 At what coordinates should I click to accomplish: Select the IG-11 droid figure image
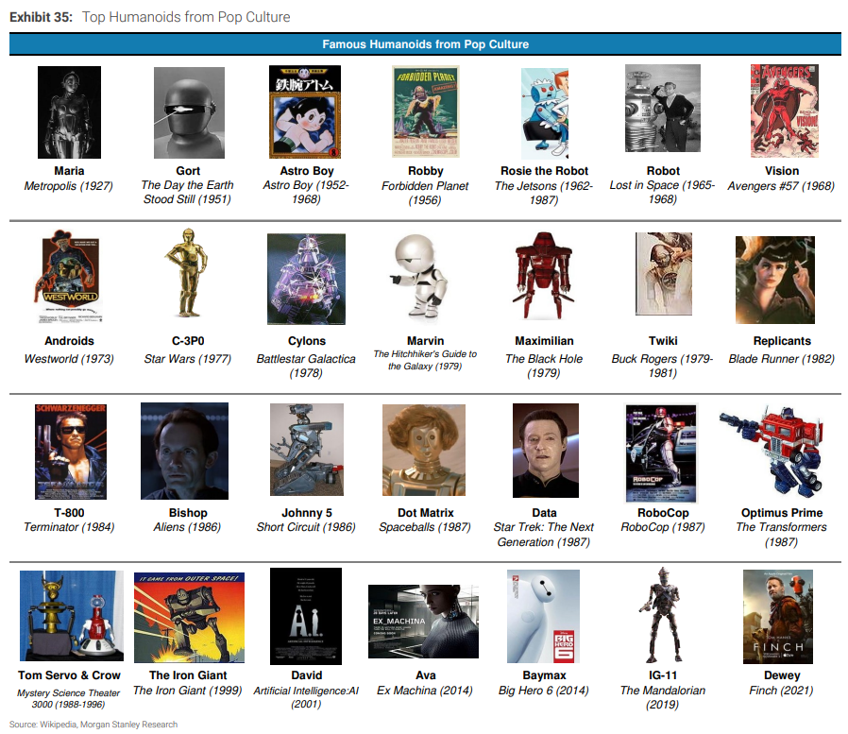click(663, 615)
